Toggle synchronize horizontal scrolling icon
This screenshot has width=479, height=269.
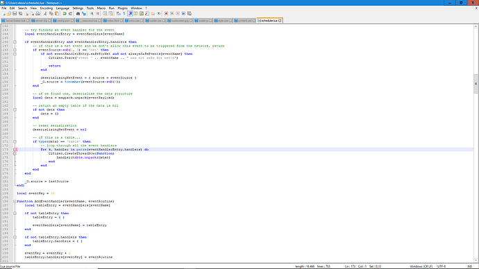pyautogui.click(x=110, y=13)
